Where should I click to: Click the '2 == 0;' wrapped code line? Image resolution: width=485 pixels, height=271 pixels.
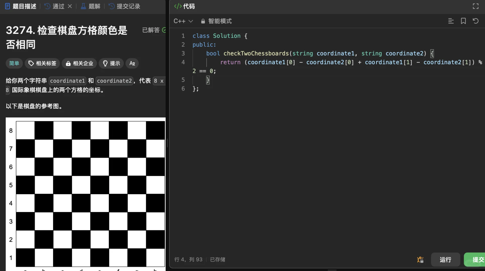pyautogui.click(x=204, y=71)
